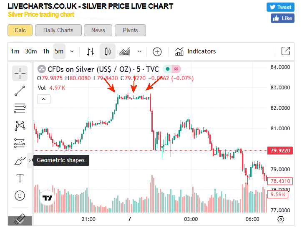Click the Compare or add symbol button

point(157,52)
